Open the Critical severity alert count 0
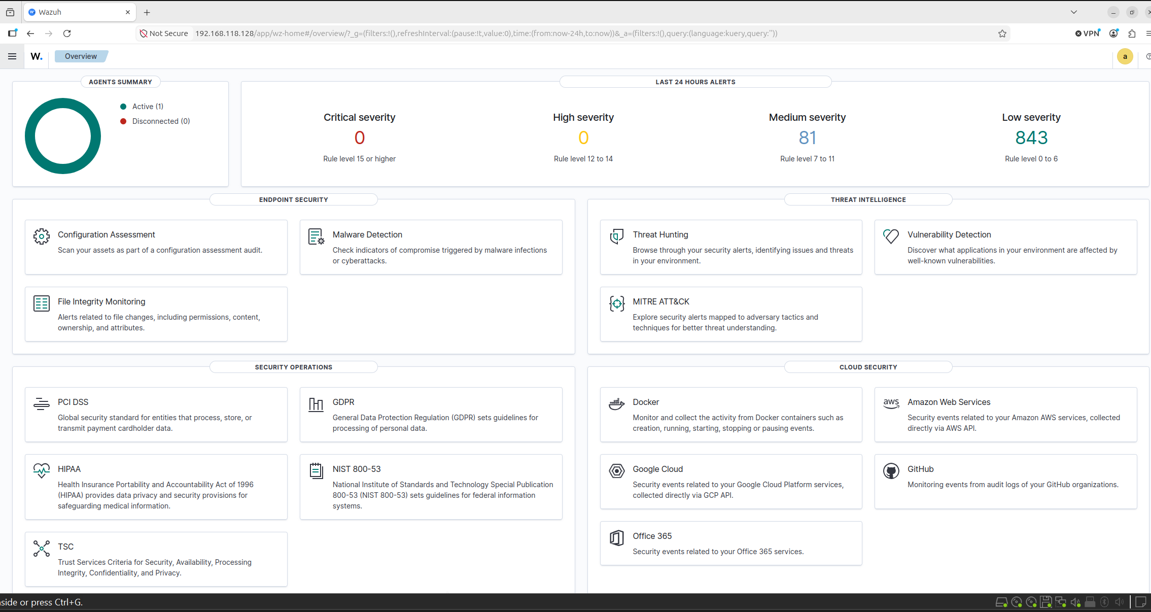The height and width of the screenshot is (612, 1151). click(x=359, y=138)
